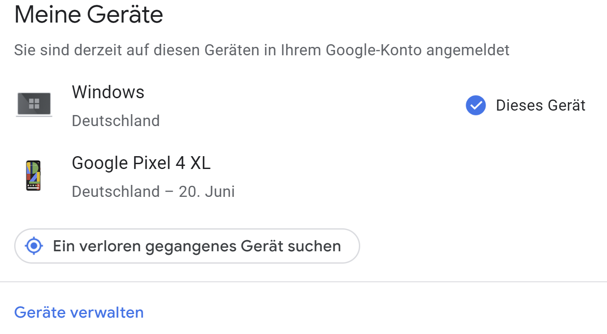Viewport: 607px width, 334px height.
Task: Click the Windows laptop device icon
Action: pos(34,105)
